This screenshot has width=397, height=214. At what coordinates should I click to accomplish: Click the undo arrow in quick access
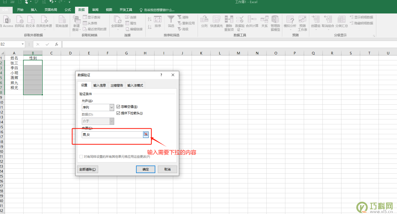pos(51,2)
